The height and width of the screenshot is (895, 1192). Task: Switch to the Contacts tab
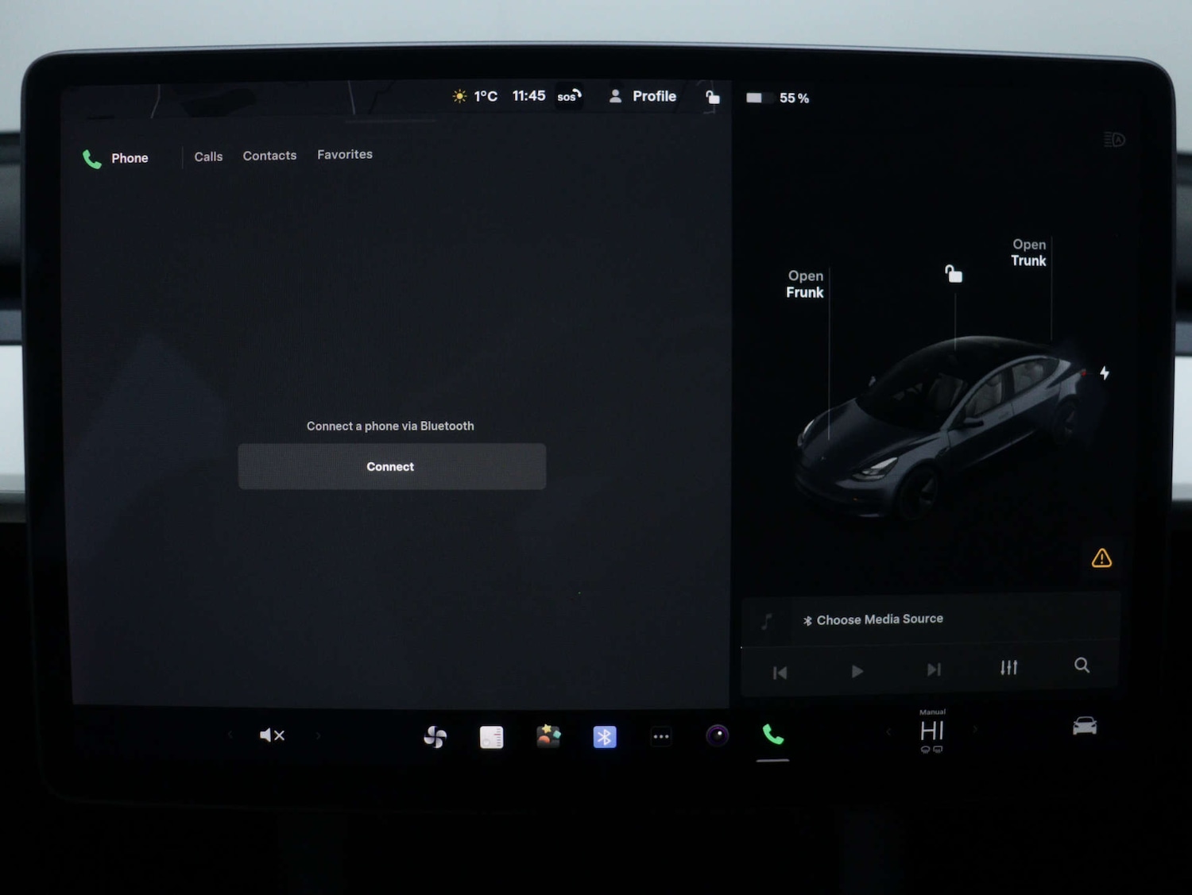coord(269,156)
